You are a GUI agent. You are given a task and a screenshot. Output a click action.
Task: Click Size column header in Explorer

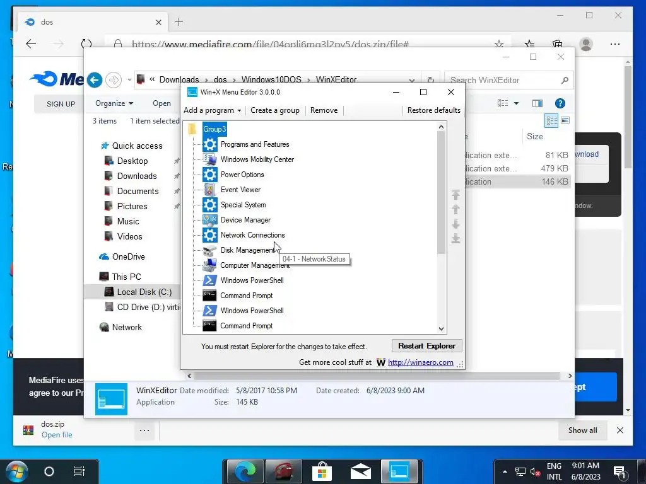pyautogui.click(x=535, y=137)
